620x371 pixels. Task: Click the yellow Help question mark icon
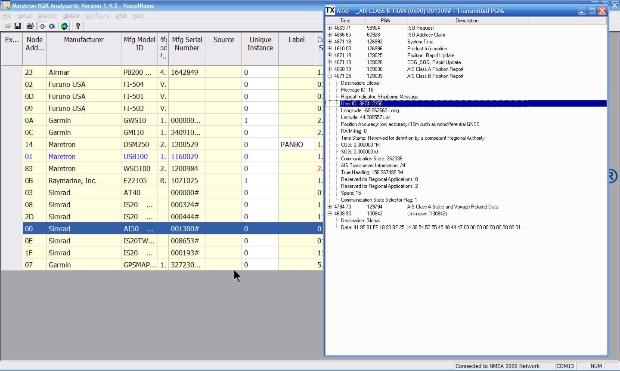[x=78, y=26]
